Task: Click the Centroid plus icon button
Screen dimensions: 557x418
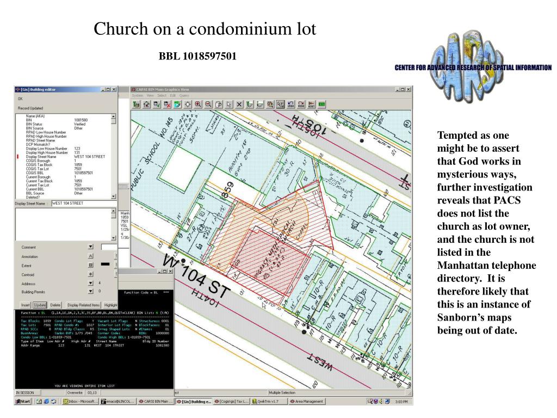Action: (91, 274)
